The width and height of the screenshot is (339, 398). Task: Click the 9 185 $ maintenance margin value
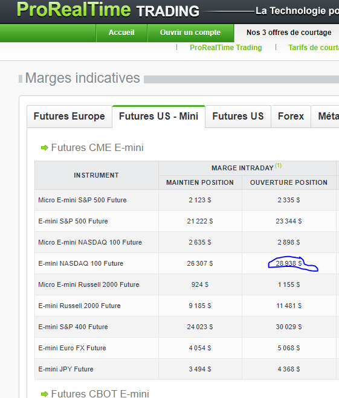click(x=200, y=306)
